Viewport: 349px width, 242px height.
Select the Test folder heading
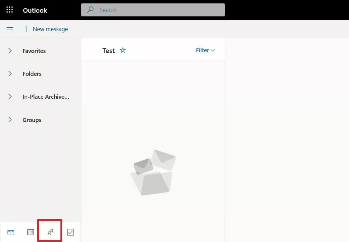click(x=108, y=50)
